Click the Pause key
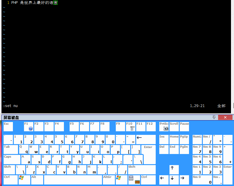234x186 pixels. [184, 126]
